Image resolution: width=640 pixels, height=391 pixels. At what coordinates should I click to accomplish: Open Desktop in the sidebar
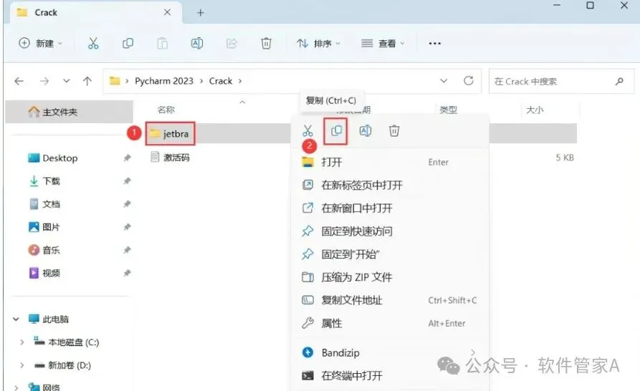[x=60, y=158]
